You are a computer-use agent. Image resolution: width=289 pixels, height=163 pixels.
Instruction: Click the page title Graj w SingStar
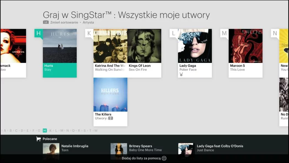coord(126,15)
